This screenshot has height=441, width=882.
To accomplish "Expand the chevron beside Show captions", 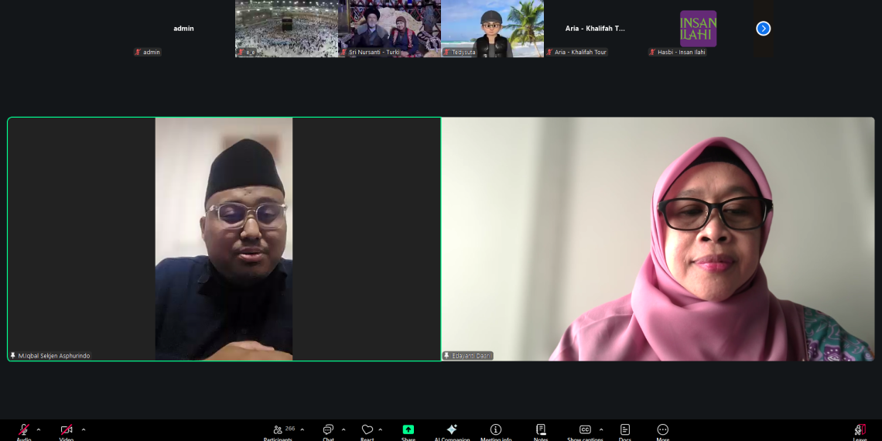I will pyautogui.click(x=600, y=429).
